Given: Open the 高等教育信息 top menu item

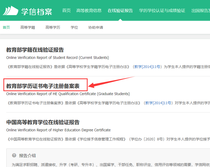Looking at the screenshot, I should pos(89,10).
